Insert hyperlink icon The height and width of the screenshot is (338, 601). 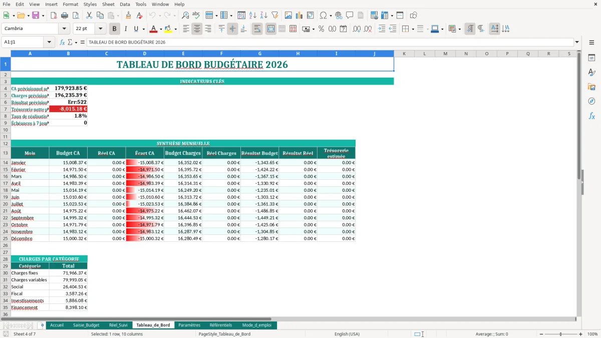coord(339,16)
